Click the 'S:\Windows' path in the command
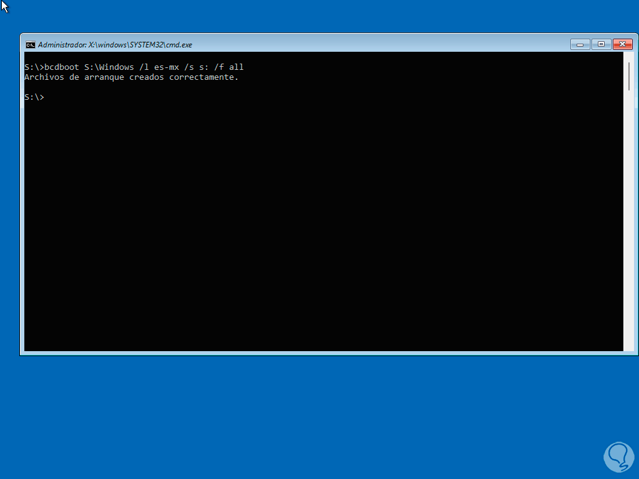Image resolution: width=639 pixels, height=479 pixels. 109,67
